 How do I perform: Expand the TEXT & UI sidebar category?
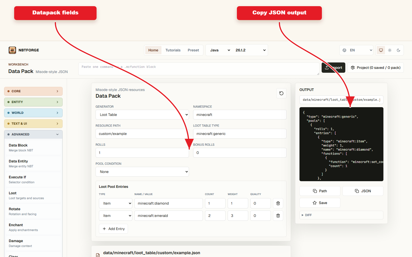(x=33, y=124)
